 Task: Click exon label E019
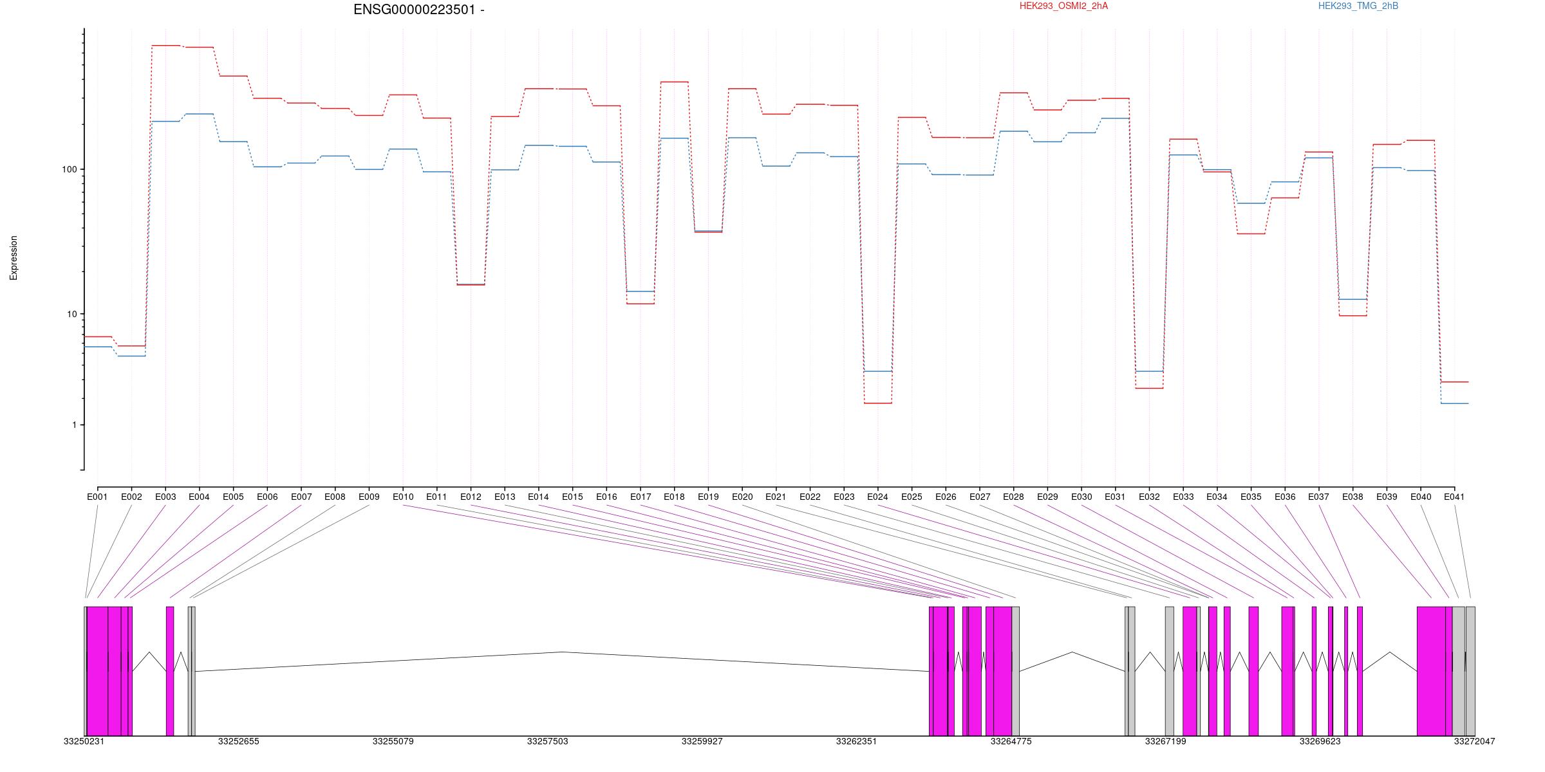click(708, 497)
